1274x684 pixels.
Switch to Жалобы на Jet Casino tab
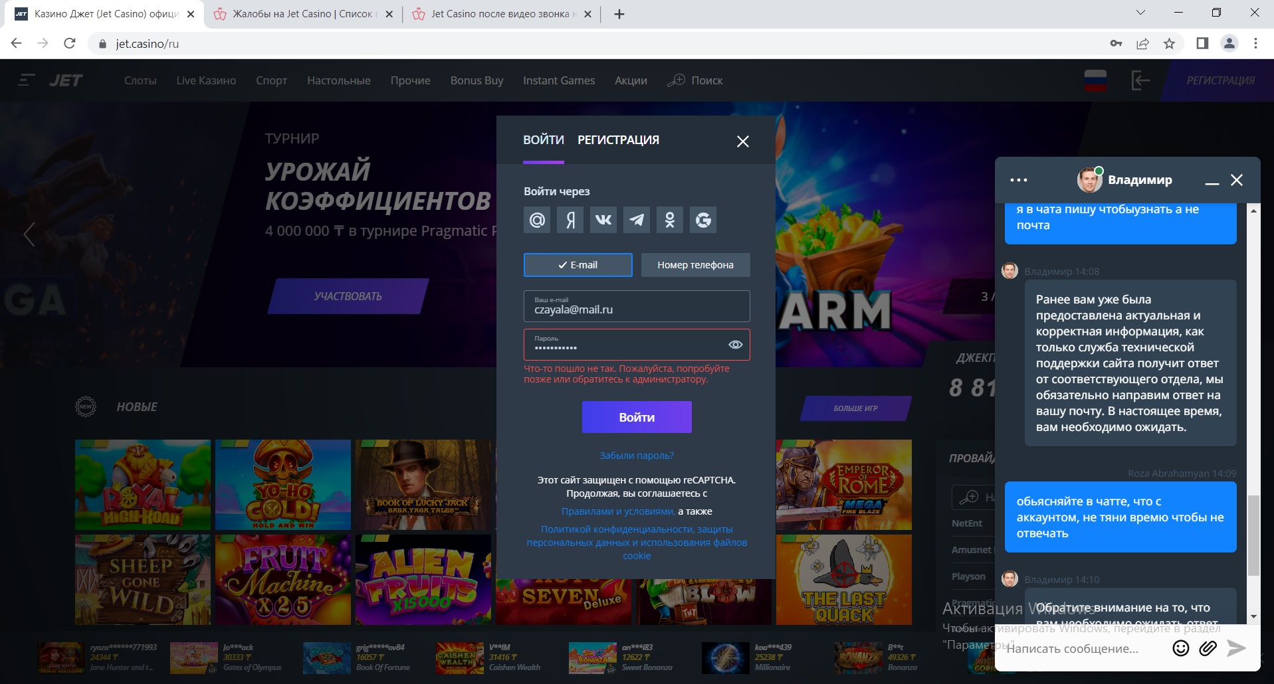[x=303, y=14]
